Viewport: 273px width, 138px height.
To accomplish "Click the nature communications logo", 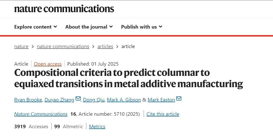I will (64, 9).
